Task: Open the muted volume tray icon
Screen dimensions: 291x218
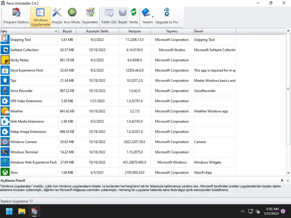Action: point(258,211)
